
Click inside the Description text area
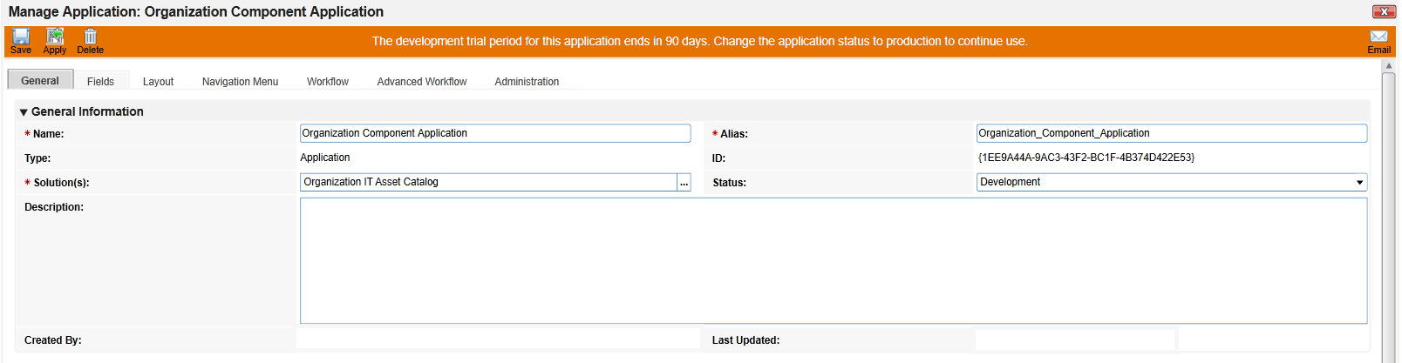coord(834,261)
